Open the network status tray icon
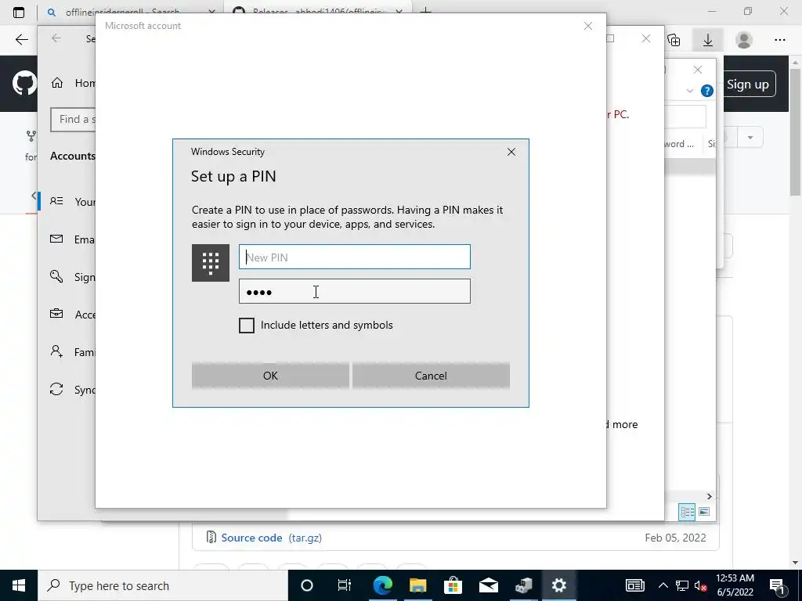Screen dimensions: 802x601 click(x=682, y=585)
